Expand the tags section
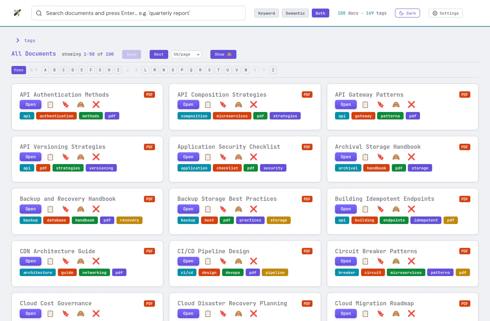The width and height of the screenshot is (490, 321). (25, 40)
